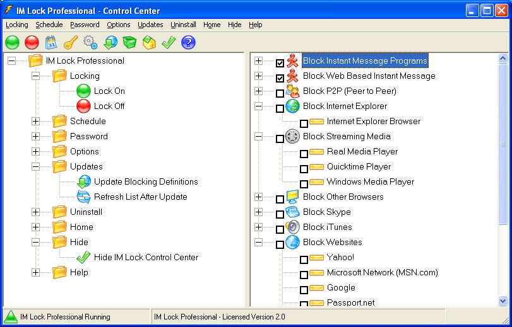The height and width of the screenshot is (327, 512).
Task: Uncheck Block Instant Message Programs checkbox
Action: (280, 63)
